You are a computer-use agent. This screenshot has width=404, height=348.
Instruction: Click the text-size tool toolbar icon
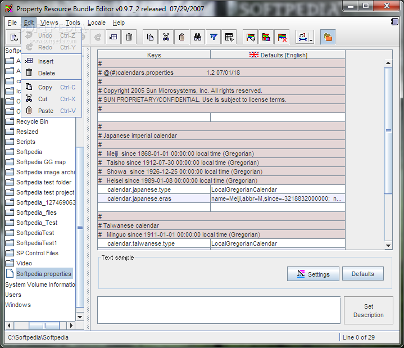(x=302, y=37)
